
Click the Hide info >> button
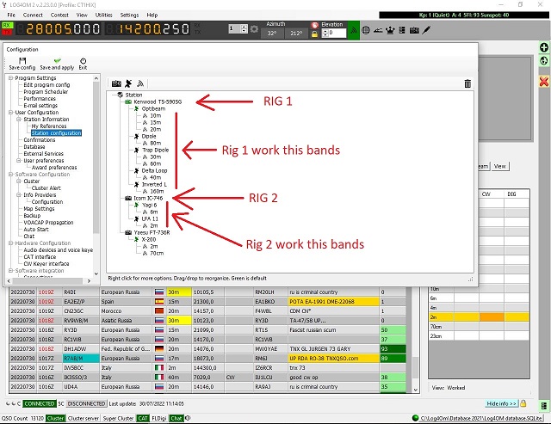pyautogui.click(x=501, y=403)
